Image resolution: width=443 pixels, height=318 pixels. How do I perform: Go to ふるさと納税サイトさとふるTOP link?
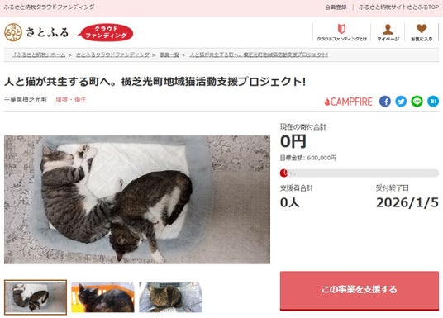coord(398,7)
